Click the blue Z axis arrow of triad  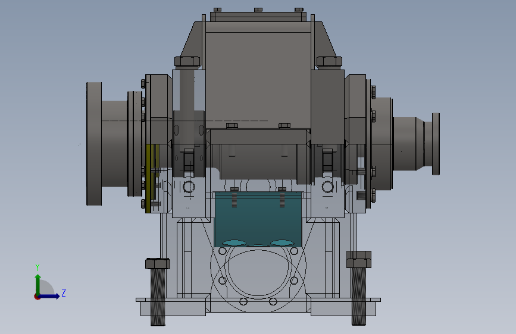tap(50, 296)
